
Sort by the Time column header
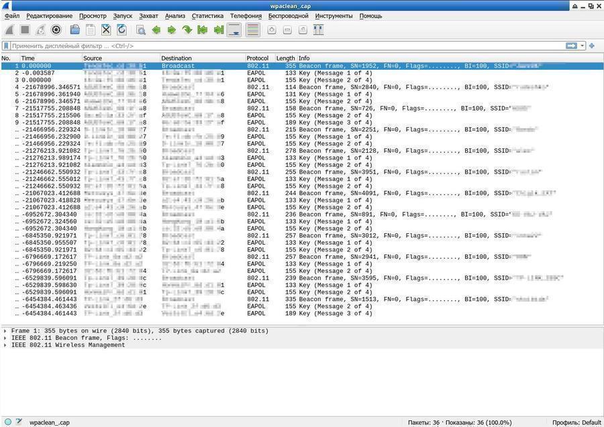pyautogui.click(x=51, y=58)
